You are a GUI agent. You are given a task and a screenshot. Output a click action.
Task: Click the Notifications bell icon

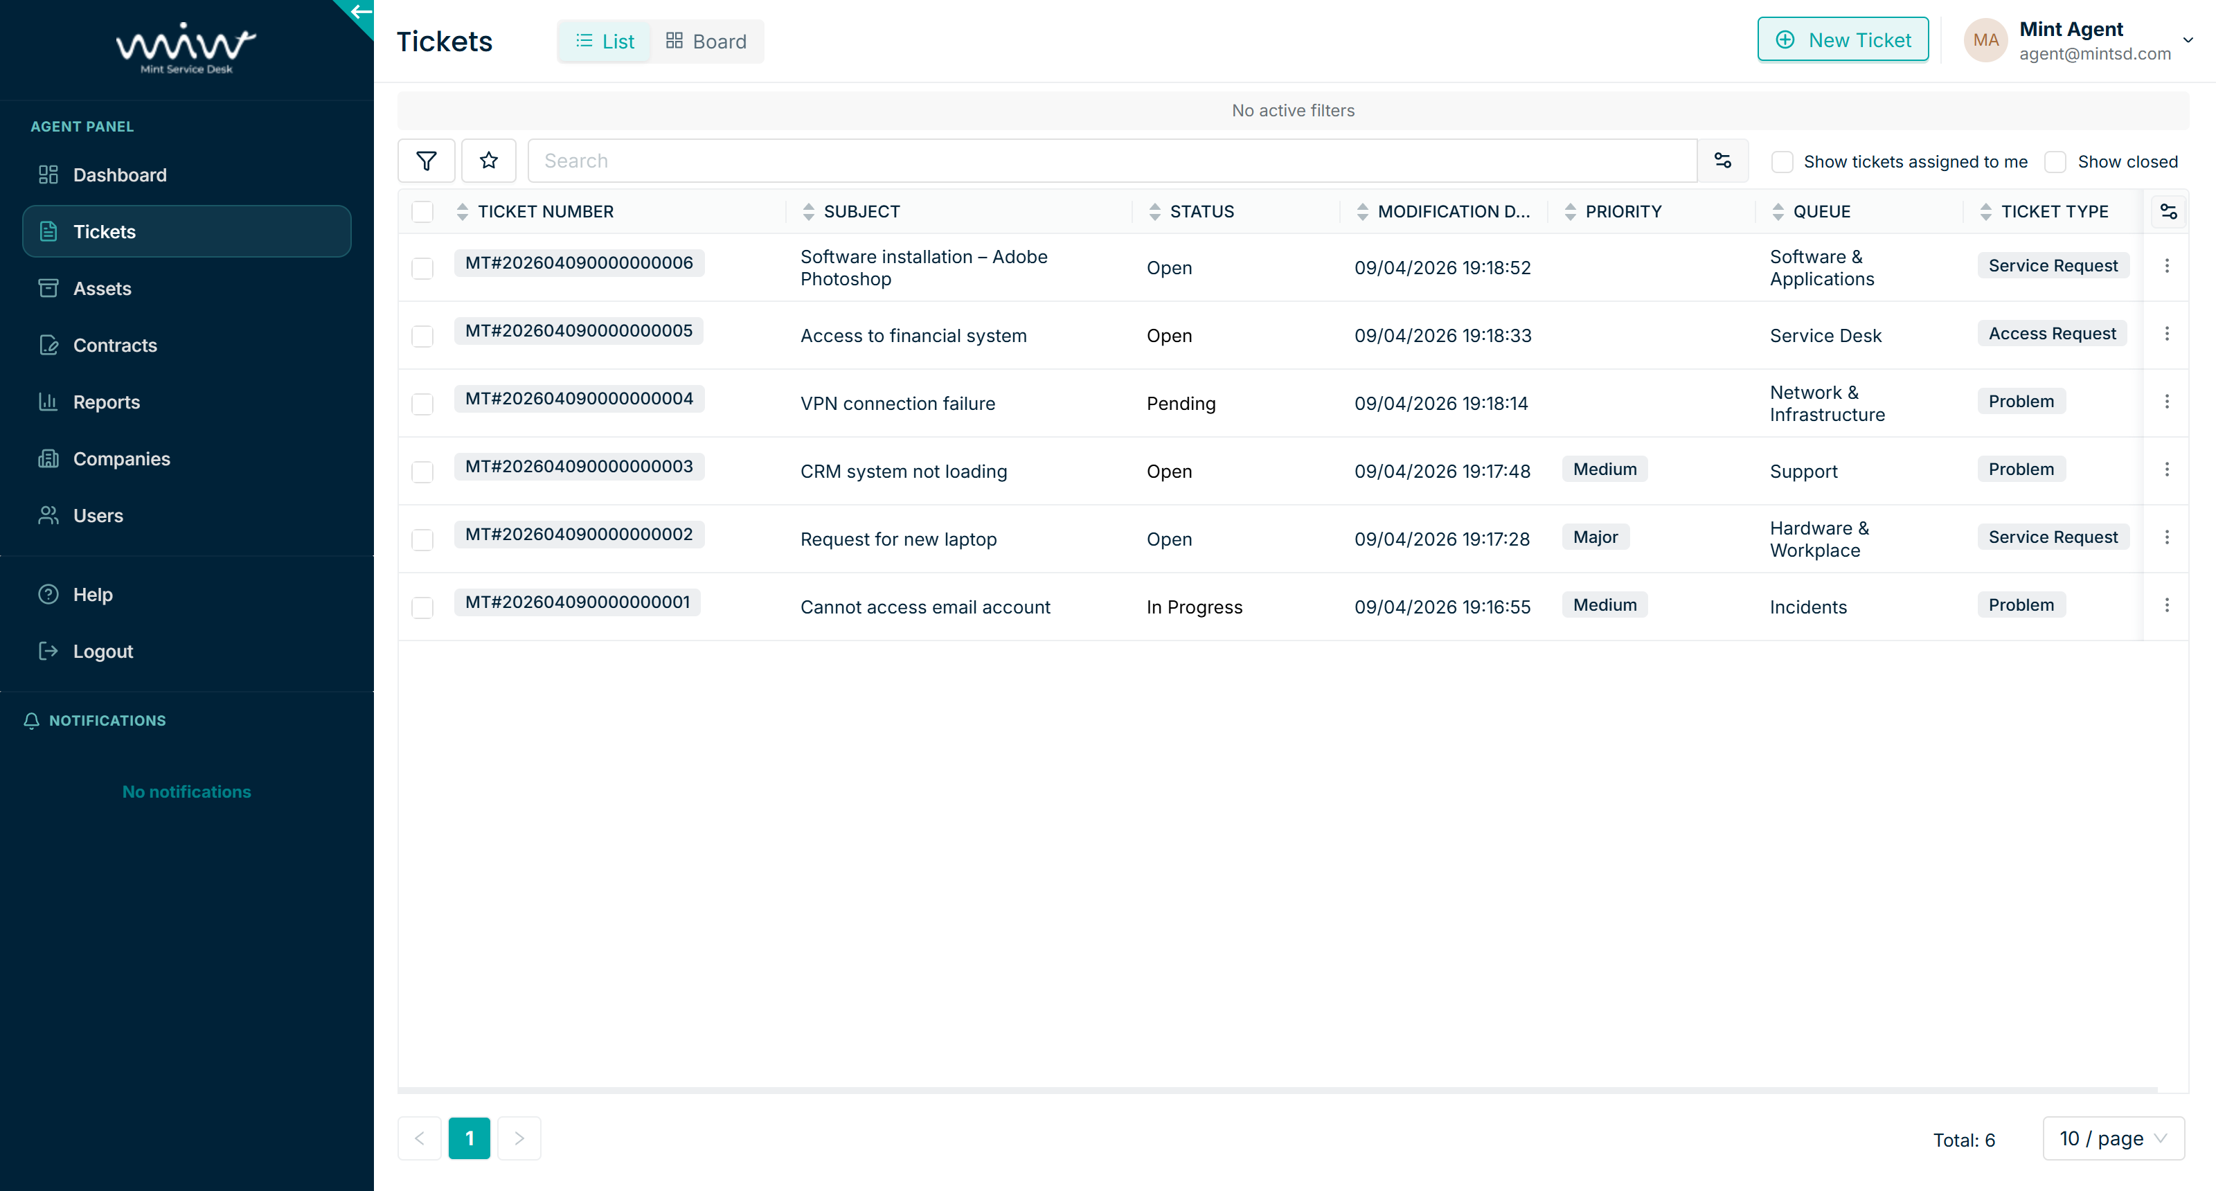32,721
